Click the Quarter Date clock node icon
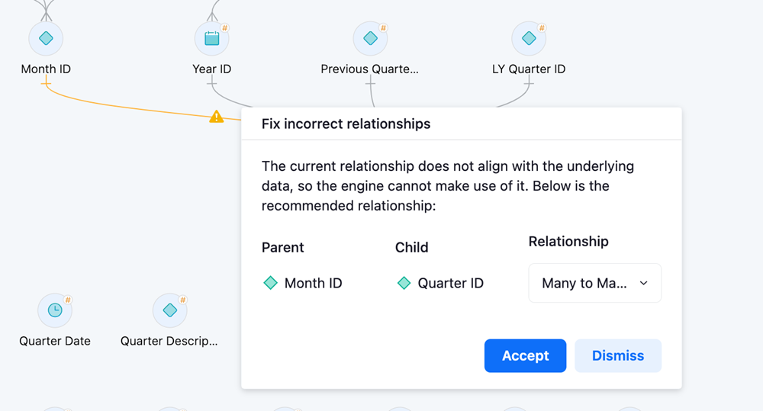The width and height of the screenshot is (763, 411). pos(55,310)
